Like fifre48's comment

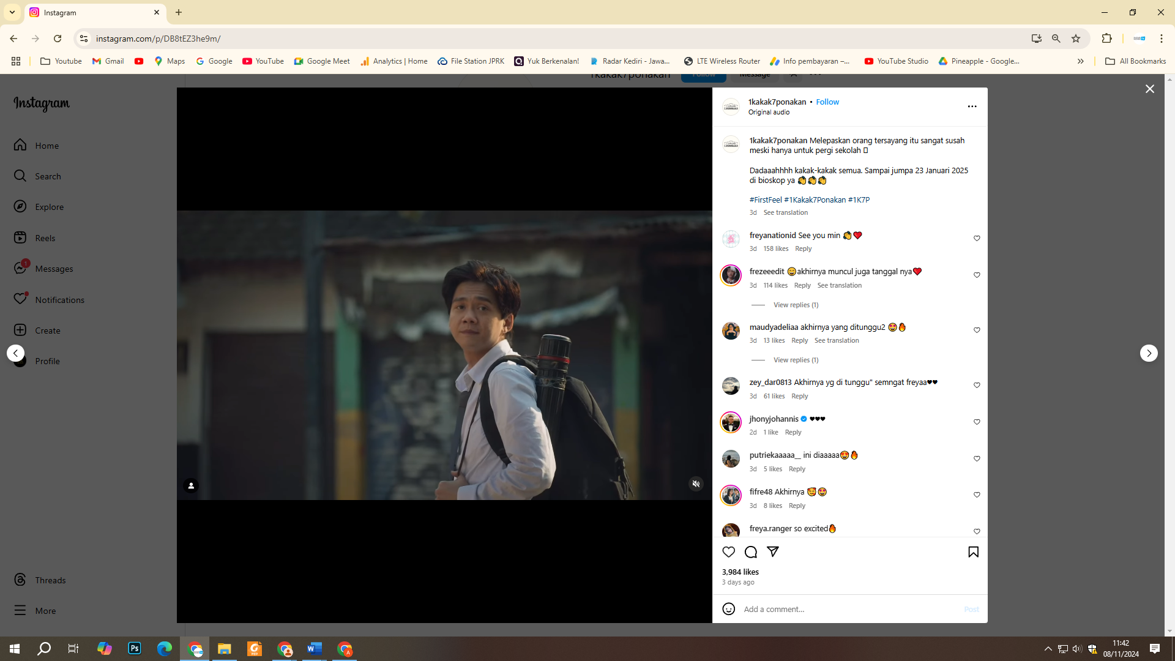(x=977, y=495)
